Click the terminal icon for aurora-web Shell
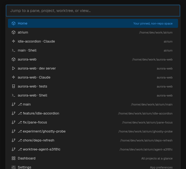 13,95
